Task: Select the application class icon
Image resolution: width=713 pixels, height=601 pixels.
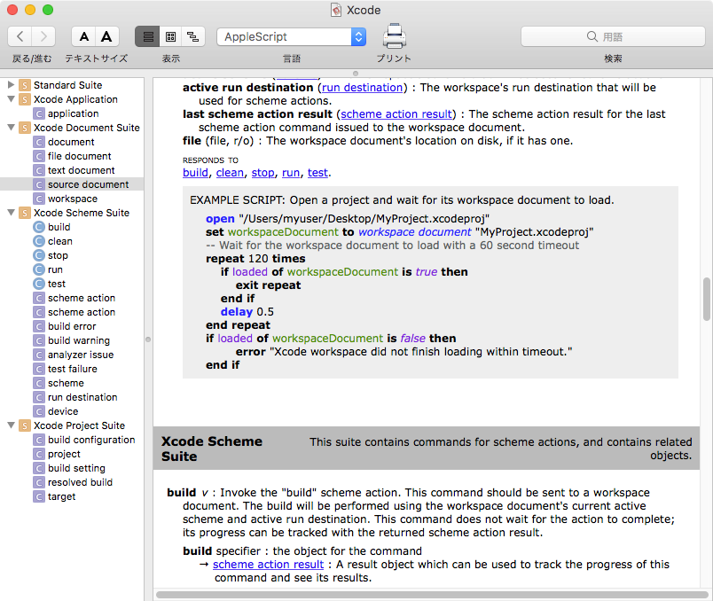Action: tap(39, 113)
